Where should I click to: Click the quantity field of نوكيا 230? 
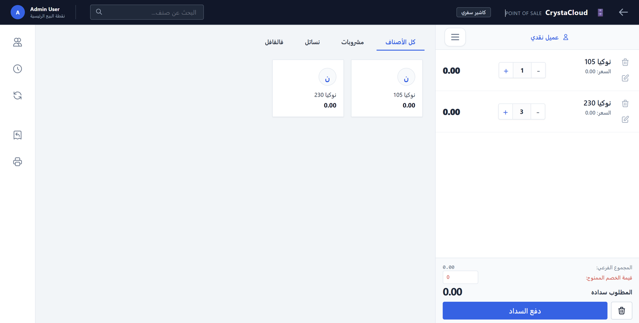[522, 112]
